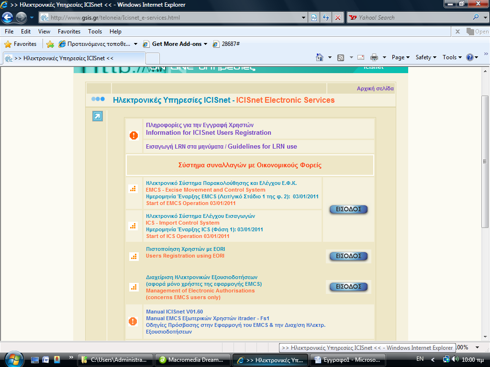Close the toolbar with the grey X

coord(457,32)
